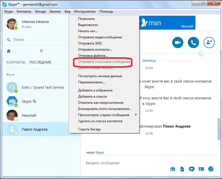This screenshot has height=179, width=222.
Task: Click the globe icon in chat header
Action: [201, 54]
